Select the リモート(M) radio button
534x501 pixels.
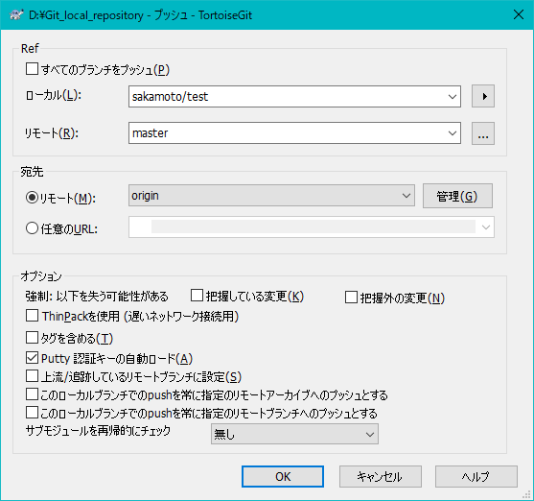point(32,197)
